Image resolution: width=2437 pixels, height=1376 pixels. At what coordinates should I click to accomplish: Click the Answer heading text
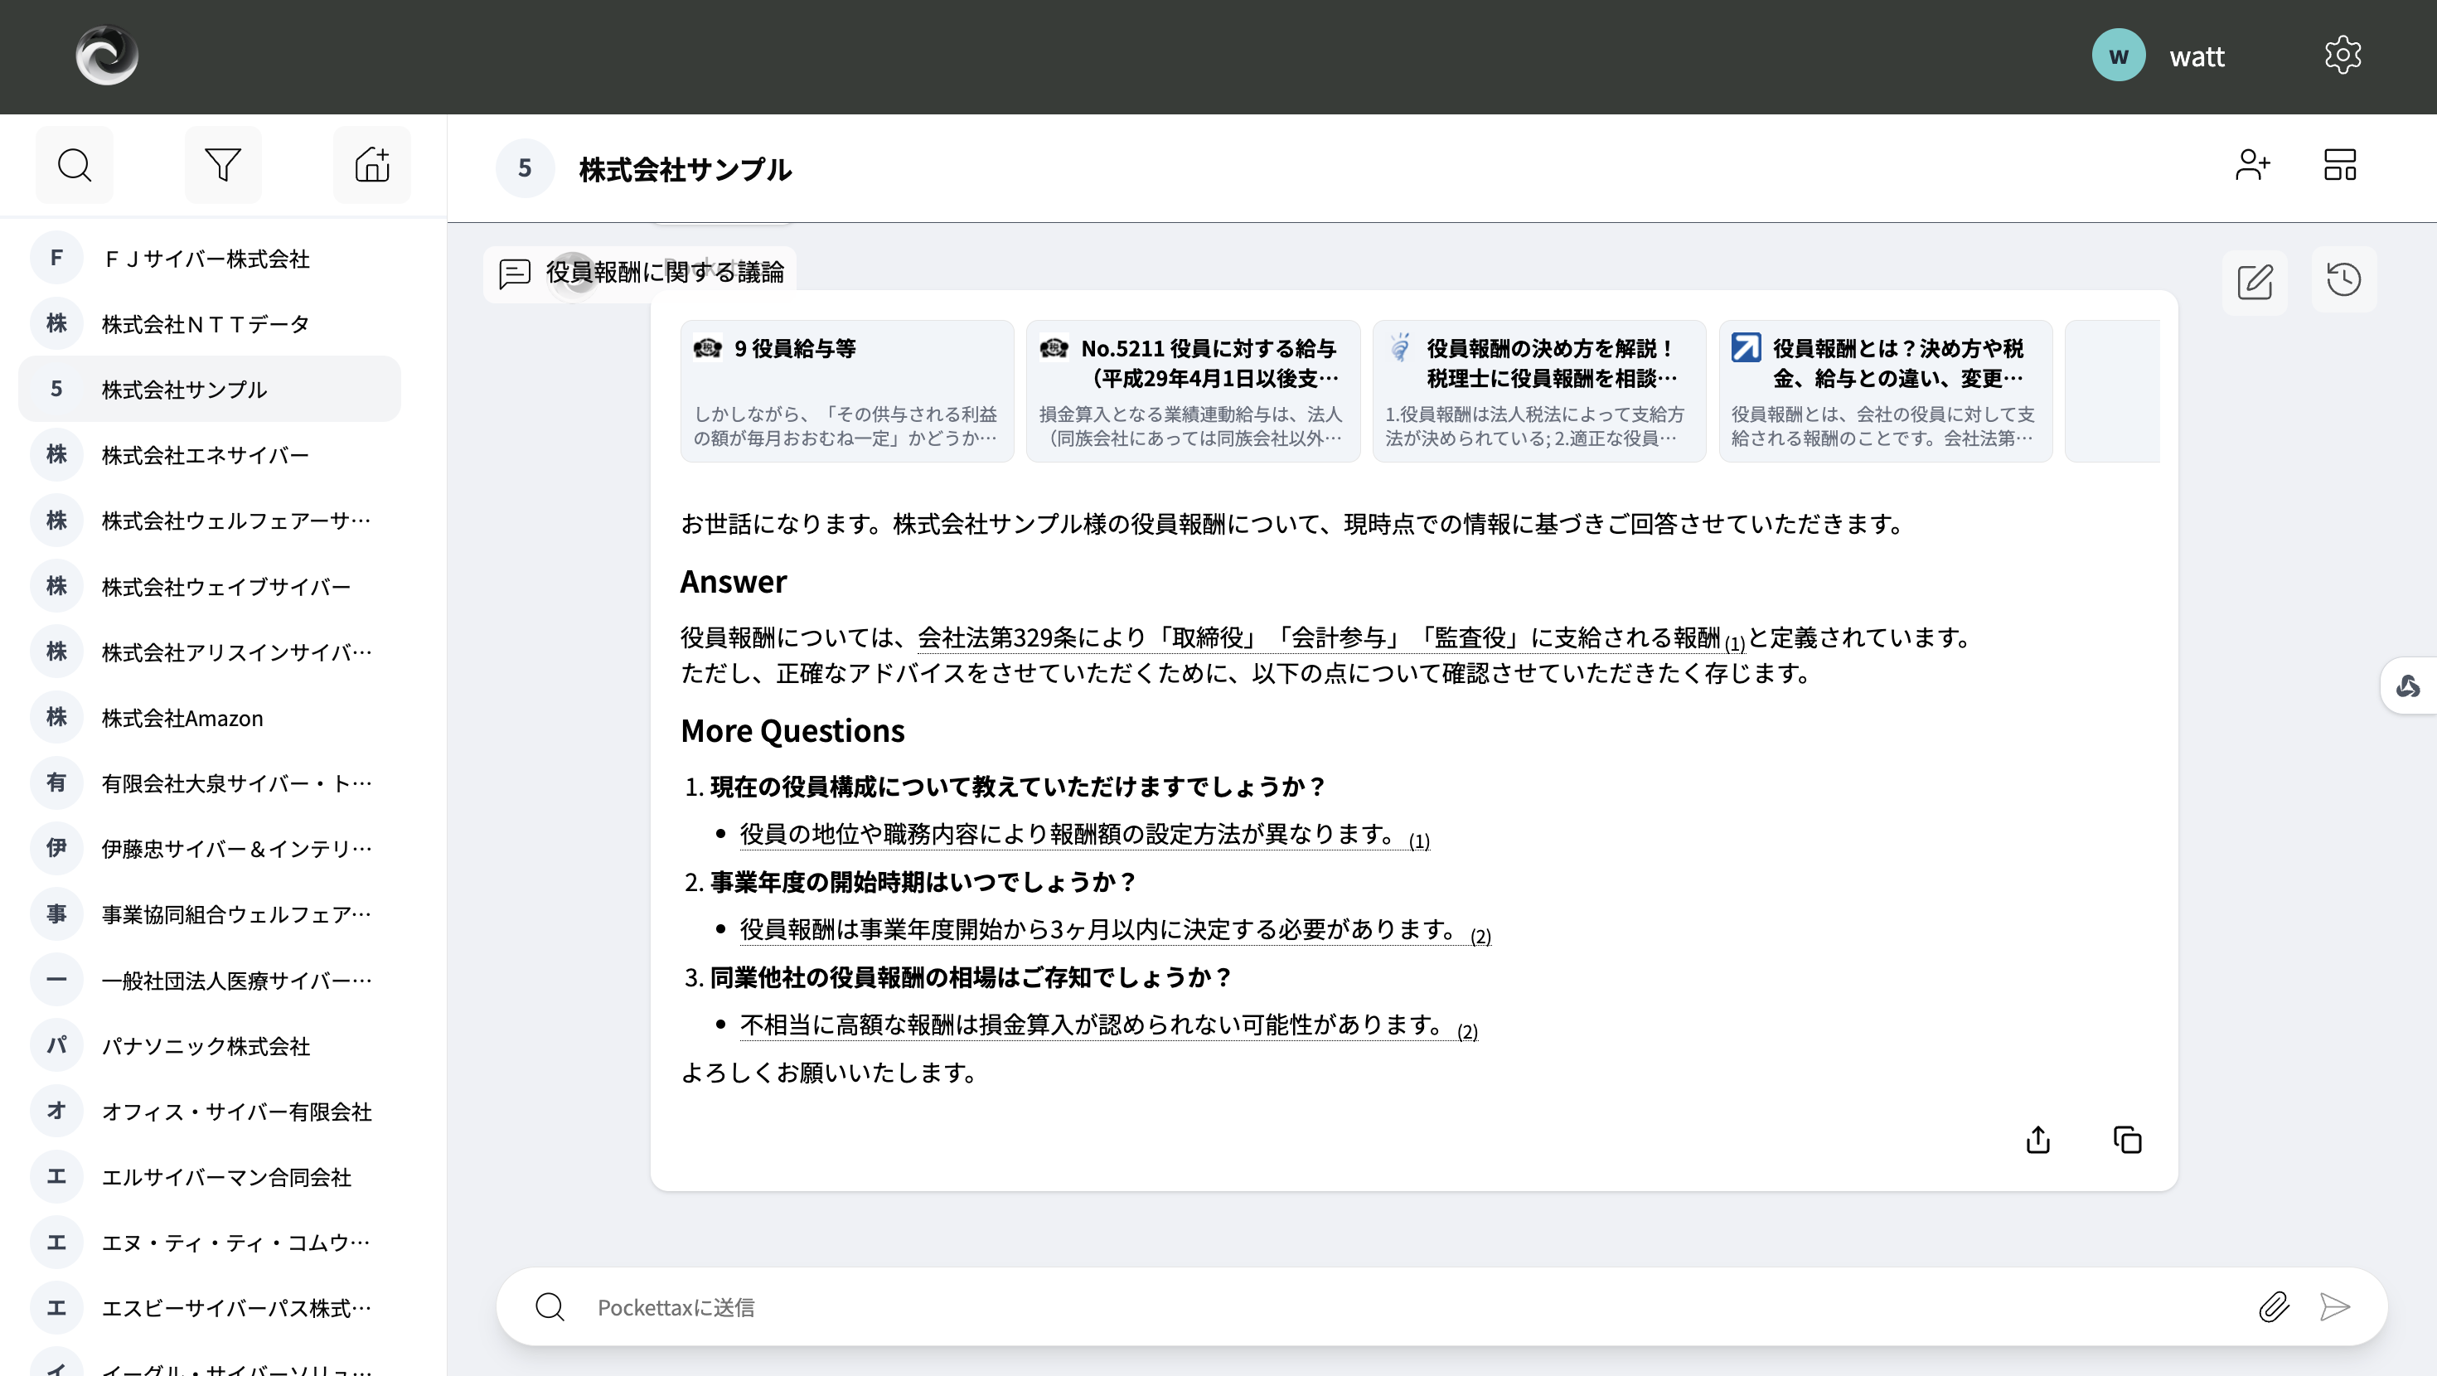coord(734,582)
